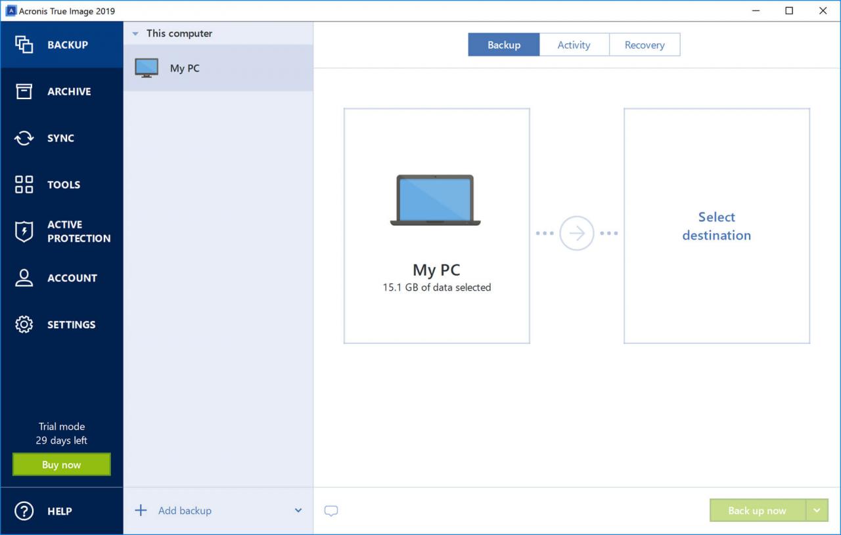The image size is (841, 535).
Task: Click the My PC entry in the list
Action: 184,68
